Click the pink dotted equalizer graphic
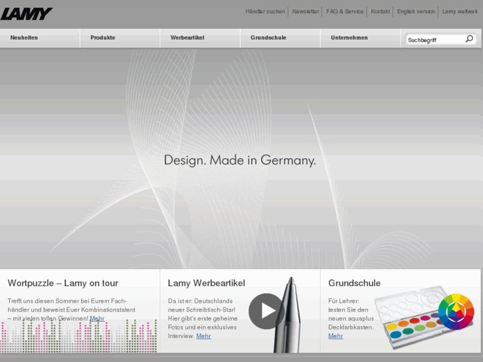 (x=78, y=336)
